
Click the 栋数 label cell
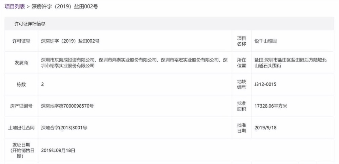point(21,85)
